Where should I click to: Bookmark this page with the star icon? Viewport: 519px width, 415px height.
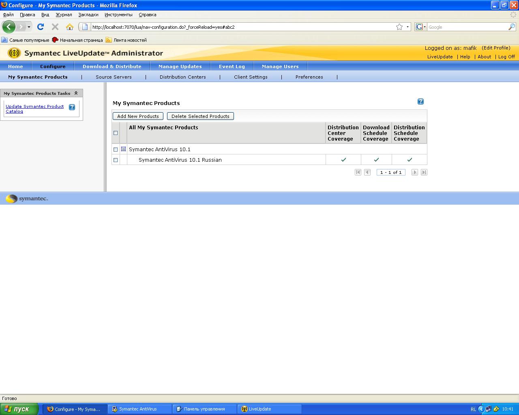[x=399, y=27]
